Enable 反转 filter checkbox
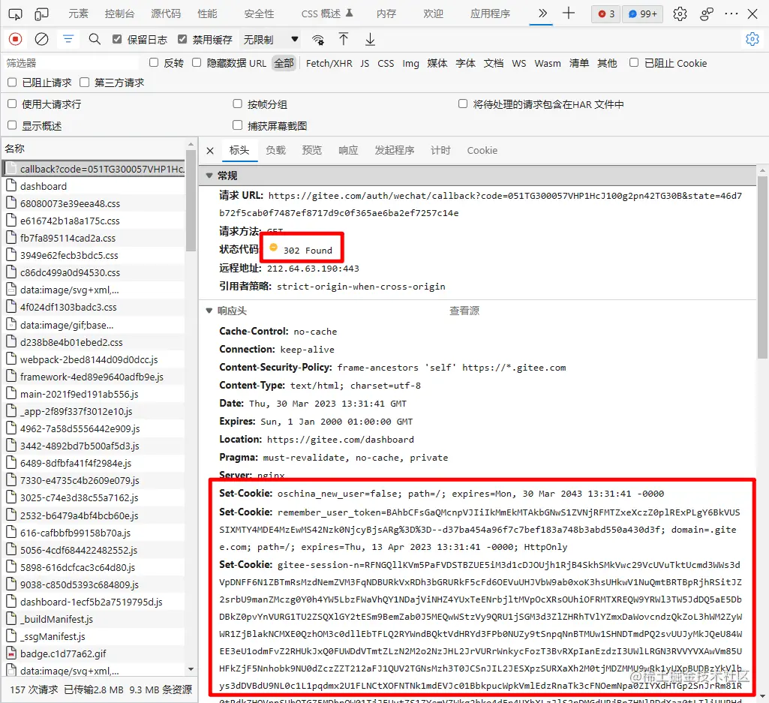Image resolution: width=769 pixels, height=703 pixels. coord(154,62)
